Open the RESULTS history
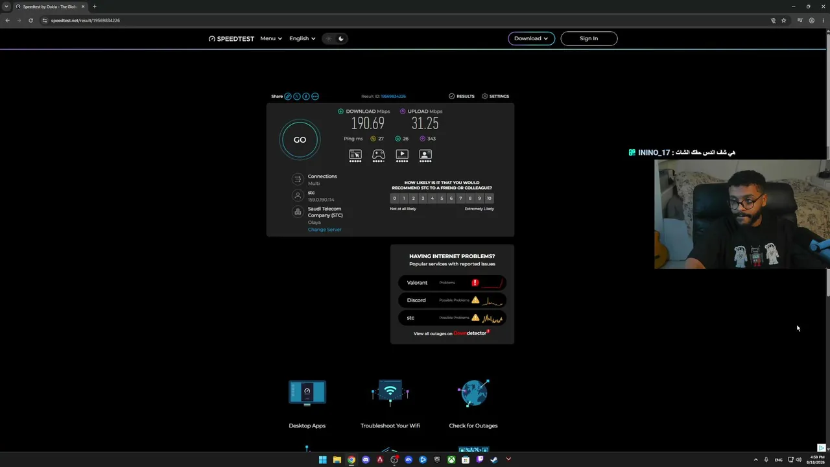 [x=462, y=96]
